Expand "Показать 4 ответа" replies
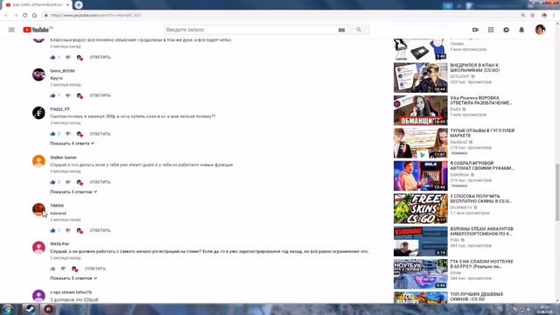Screen dimensions: 560x315 click(x=72, y=143)
